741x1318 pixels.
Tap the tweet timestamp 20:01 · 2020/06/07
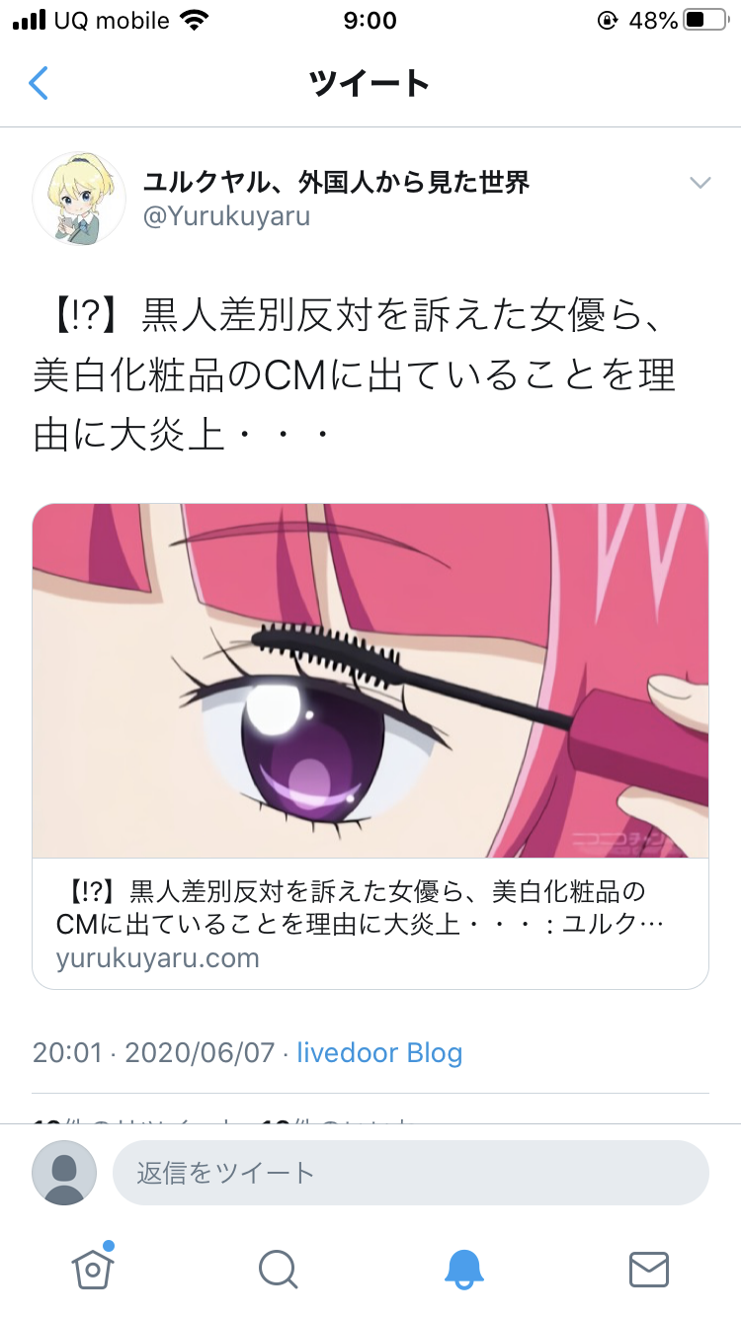(x=153, y=1052)
